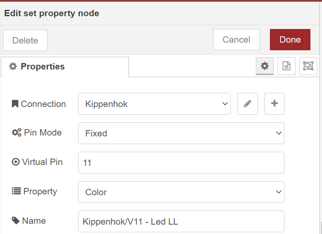Viewport: 322px width, 234px height.
Task: Open the Connection dropdown showing Kippenhok
Action: [x=154, y=104]
